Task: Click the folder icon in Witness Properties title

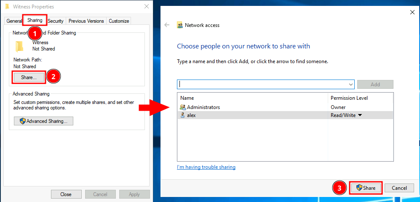Action: click(7, 7)
